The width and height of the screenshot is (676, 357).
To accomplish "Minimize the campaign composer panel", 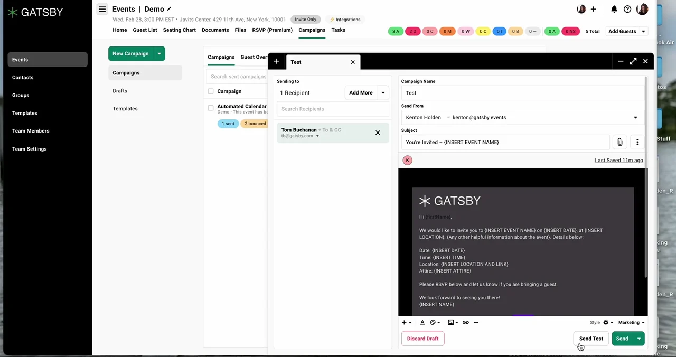I will point(621,62).
